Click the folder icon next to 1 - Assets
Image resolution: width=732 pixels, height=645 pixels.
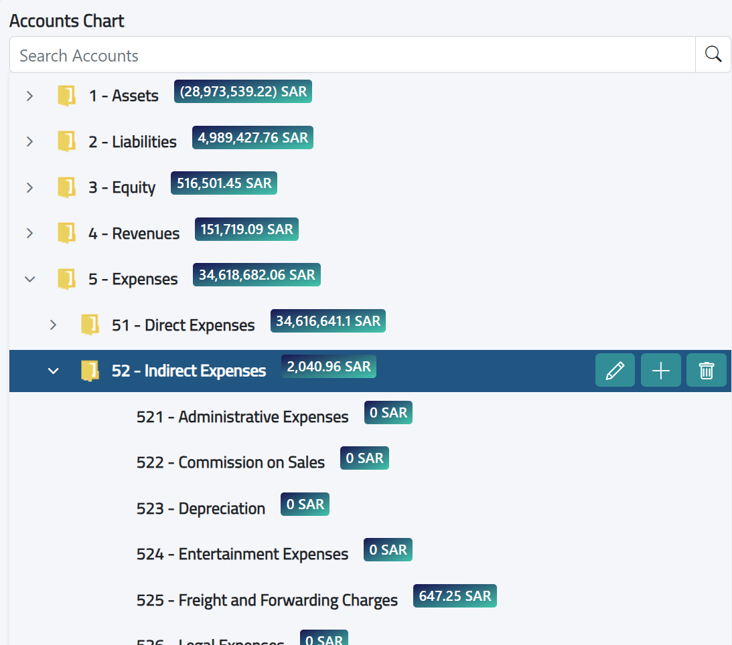click(66, 96)
